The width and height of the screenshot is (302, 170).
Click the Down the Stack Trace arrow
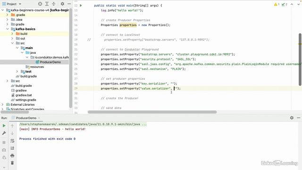point(12,133)
